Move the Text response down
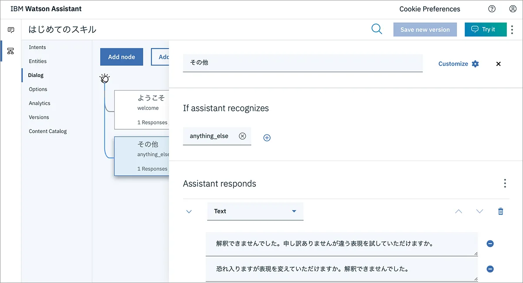523x283 pixels. (480, 211)
